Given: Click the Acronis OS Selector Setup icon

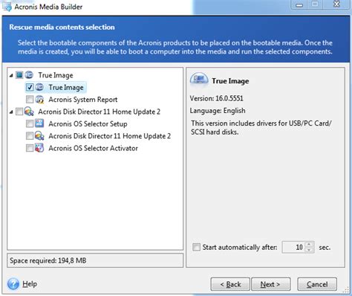Looking at the screenshot, I should 39,123.
